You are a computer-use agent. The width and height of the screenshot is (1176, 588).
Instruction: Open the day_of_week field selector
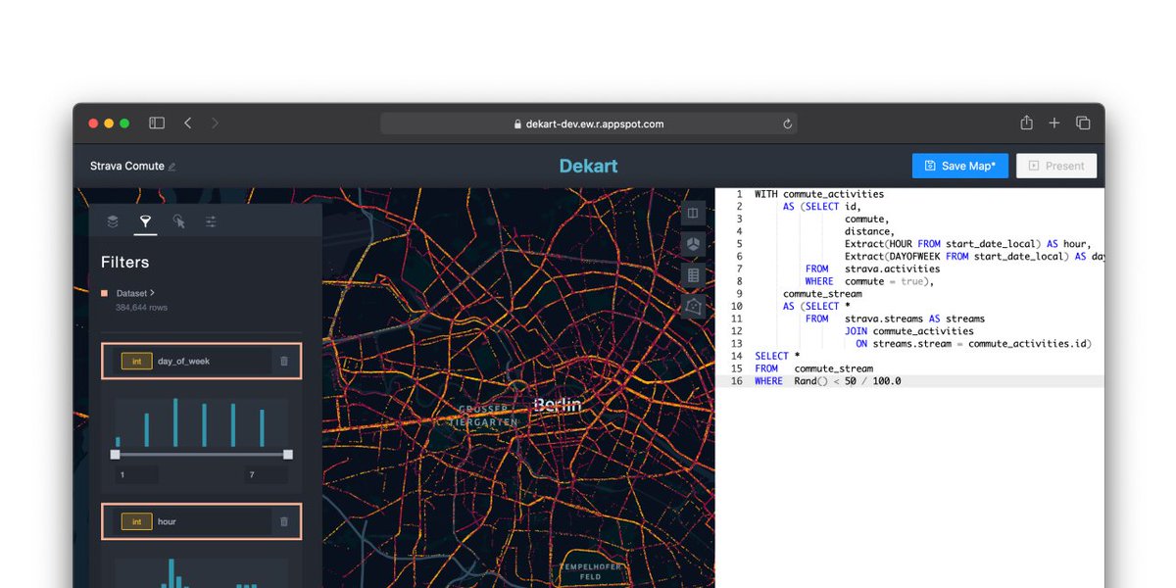tap(192, 361)
